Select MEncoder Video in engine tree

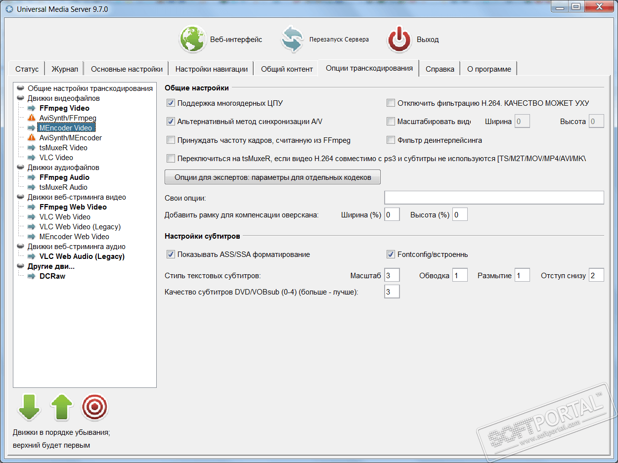pos(66,128)
